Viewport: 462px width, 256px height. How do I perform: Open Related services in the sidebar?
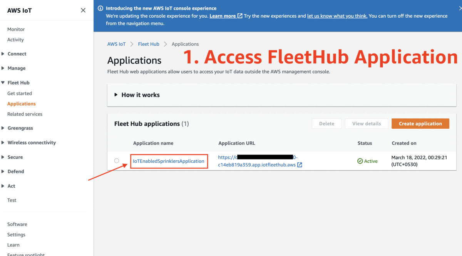25,114
